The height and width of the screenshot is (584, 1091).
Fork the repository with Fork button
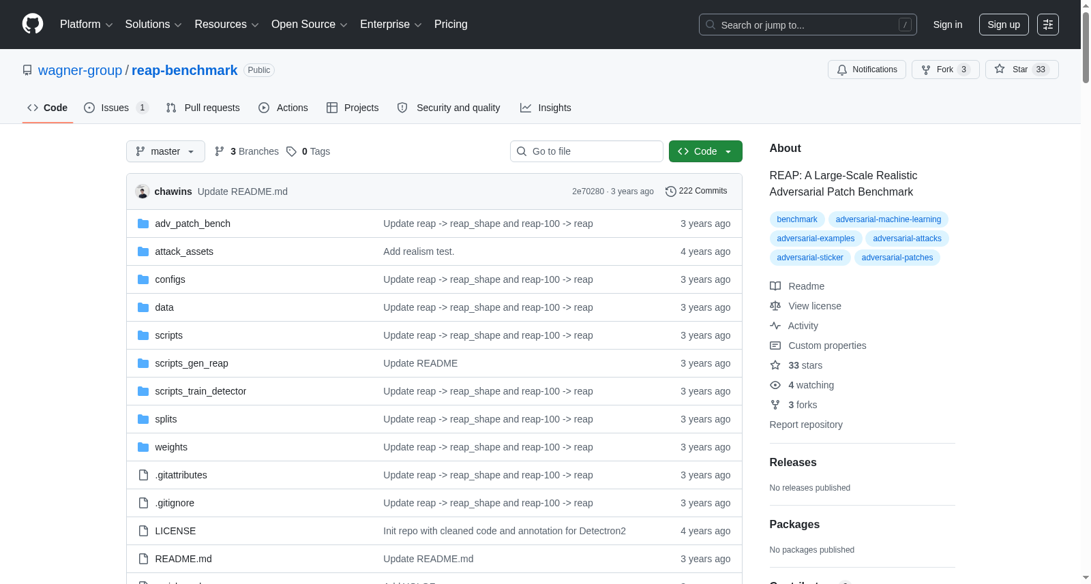click(x=945, y=70)
